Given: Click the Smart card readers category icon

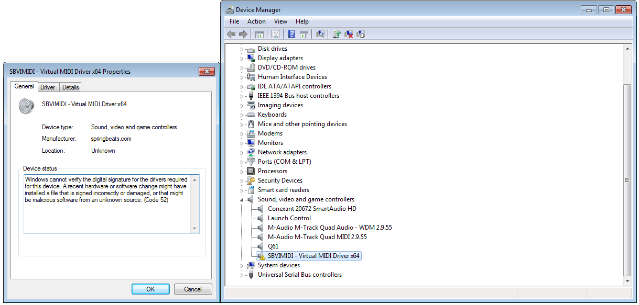Looking at the screenshot, I should [x=251, y=190].
